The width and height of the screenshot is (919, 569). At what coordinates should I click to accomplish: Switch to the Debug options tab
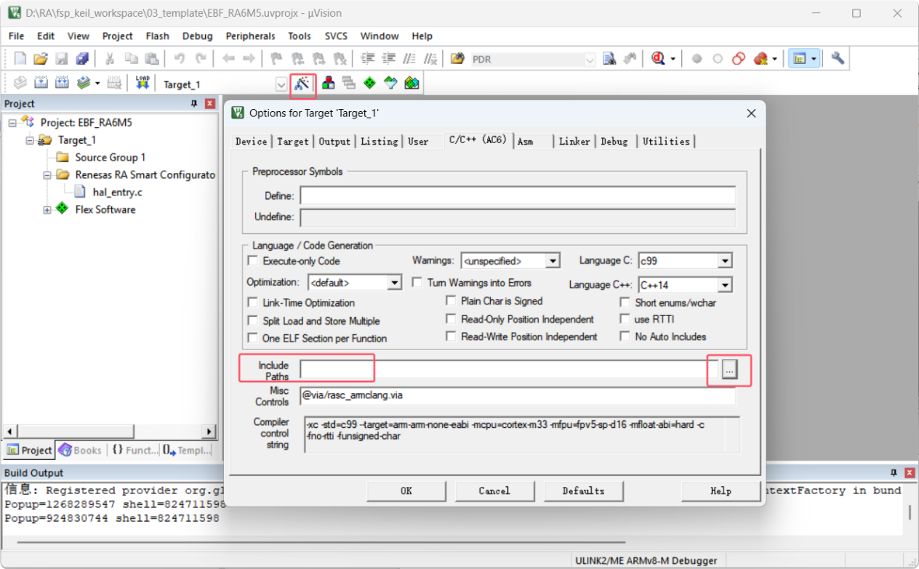[x=614, y=141]
